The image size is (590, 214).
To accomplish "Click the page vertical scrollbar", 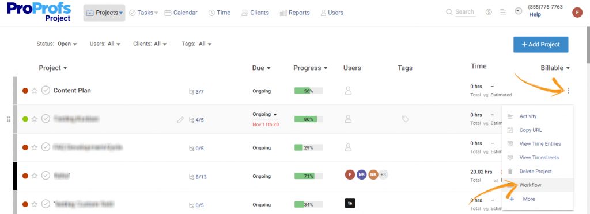I will pyautogui.click(x=588, y=45).
